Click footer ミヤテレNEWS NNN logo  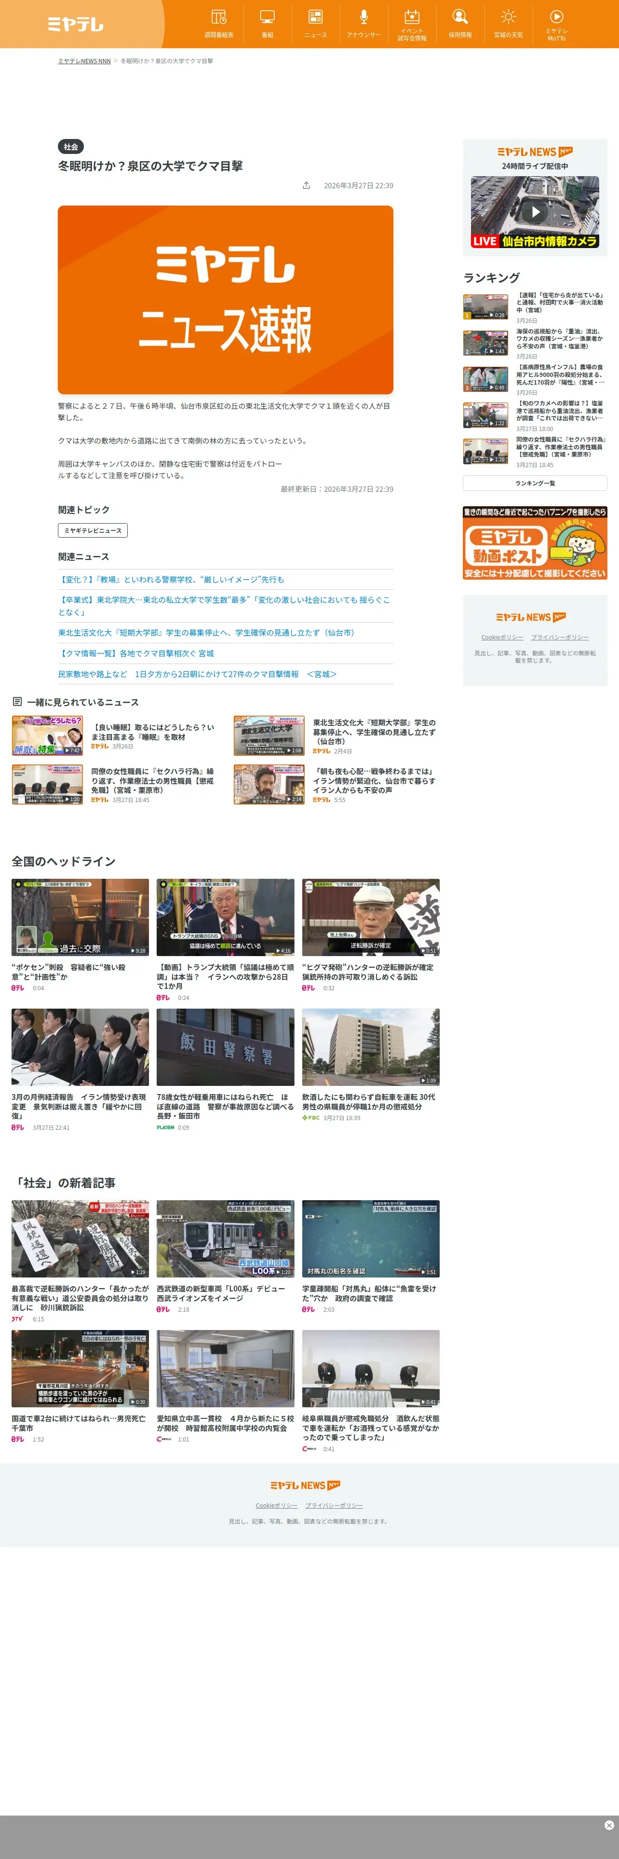[306, 1485]
